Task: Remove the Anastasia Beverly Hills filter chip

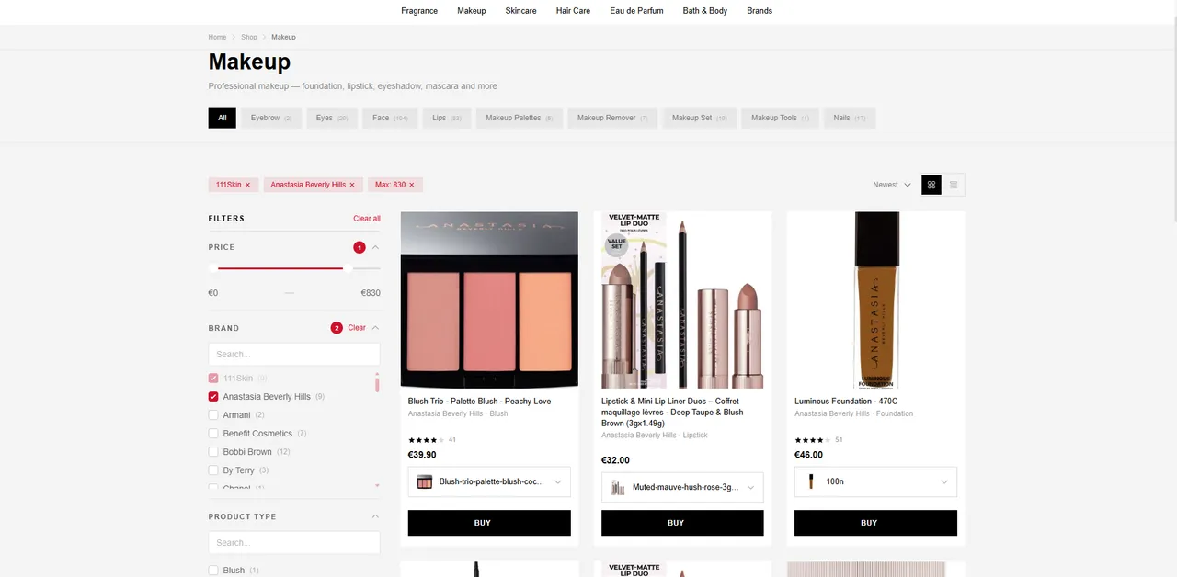Action: 352,185
